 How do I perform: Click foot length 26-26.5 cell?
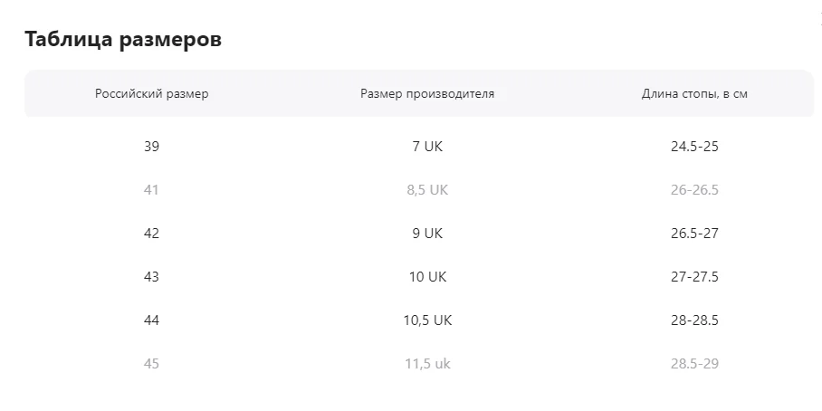coord(694,189)
